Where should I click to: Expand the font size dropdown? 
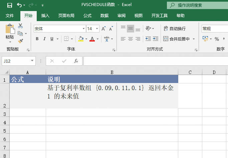point(96,29)
